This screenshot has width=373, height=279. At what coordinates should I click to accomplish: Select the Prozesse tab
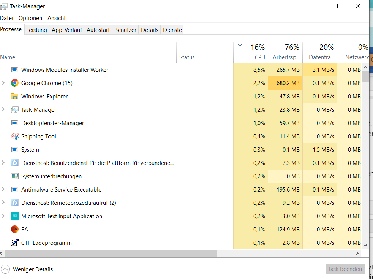pyautogui.click(x=11, y=29)
